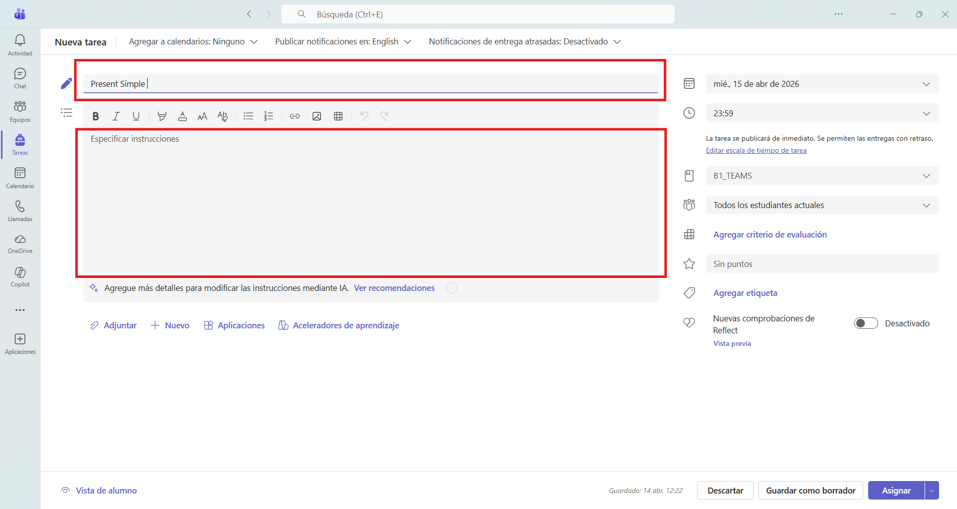
Task: Expand the late delivery notifications dropdown
Action: point(525,41)
